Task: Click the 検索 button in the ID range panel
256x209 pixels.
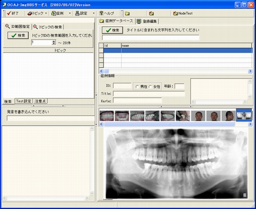Action: (18, 35)
